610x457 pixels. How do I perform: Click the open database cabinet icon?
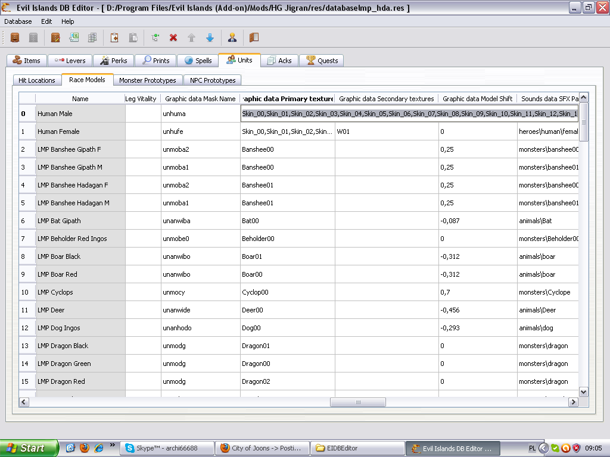[x=15, y=37]
